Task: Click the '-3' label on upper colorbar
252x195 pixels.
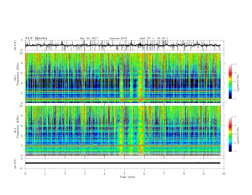Action: click(234, 64)
